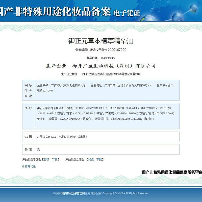Click the 实际生产企业 row label

(28, 91)
